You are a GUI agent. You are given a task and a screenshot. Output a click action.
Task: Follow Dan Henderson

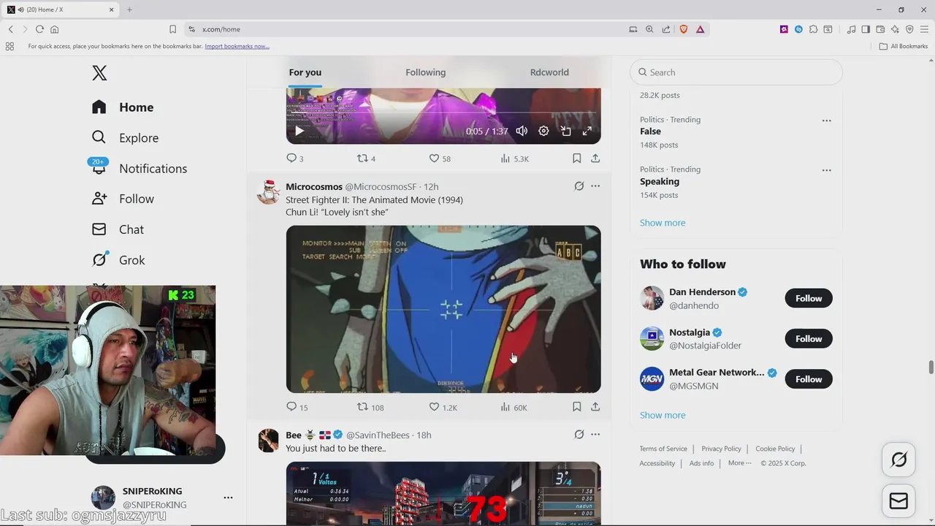pyautogui.click(x=809, y=298)
